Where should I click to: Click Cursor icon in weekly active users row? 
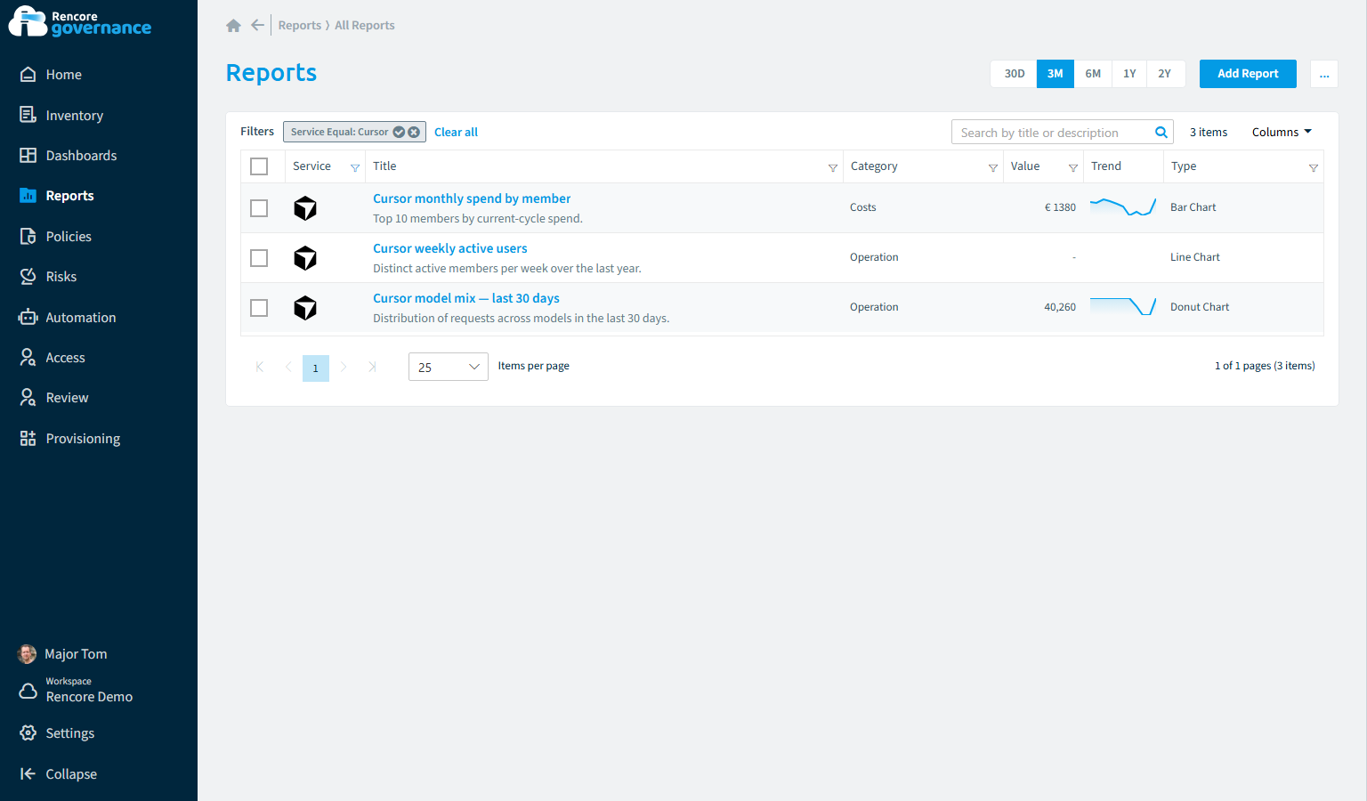point(305,258)
